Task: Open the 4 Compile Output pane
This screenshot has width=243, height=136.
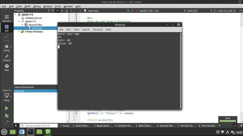Action: pos(124,125)
